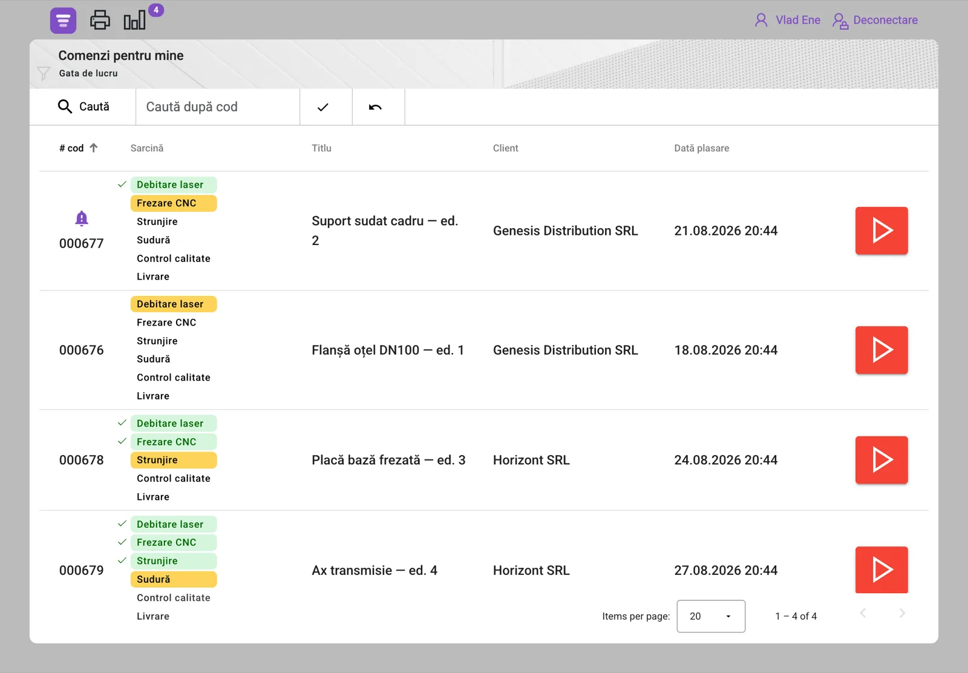Screen dimensions: 968x673
Task: Click the Vlad Ene user profile
Action: click(787, 20)
